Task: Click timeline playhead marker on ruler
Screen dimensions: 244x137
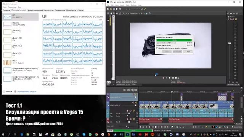Action: pyautogui.click(x=172, y=92)
